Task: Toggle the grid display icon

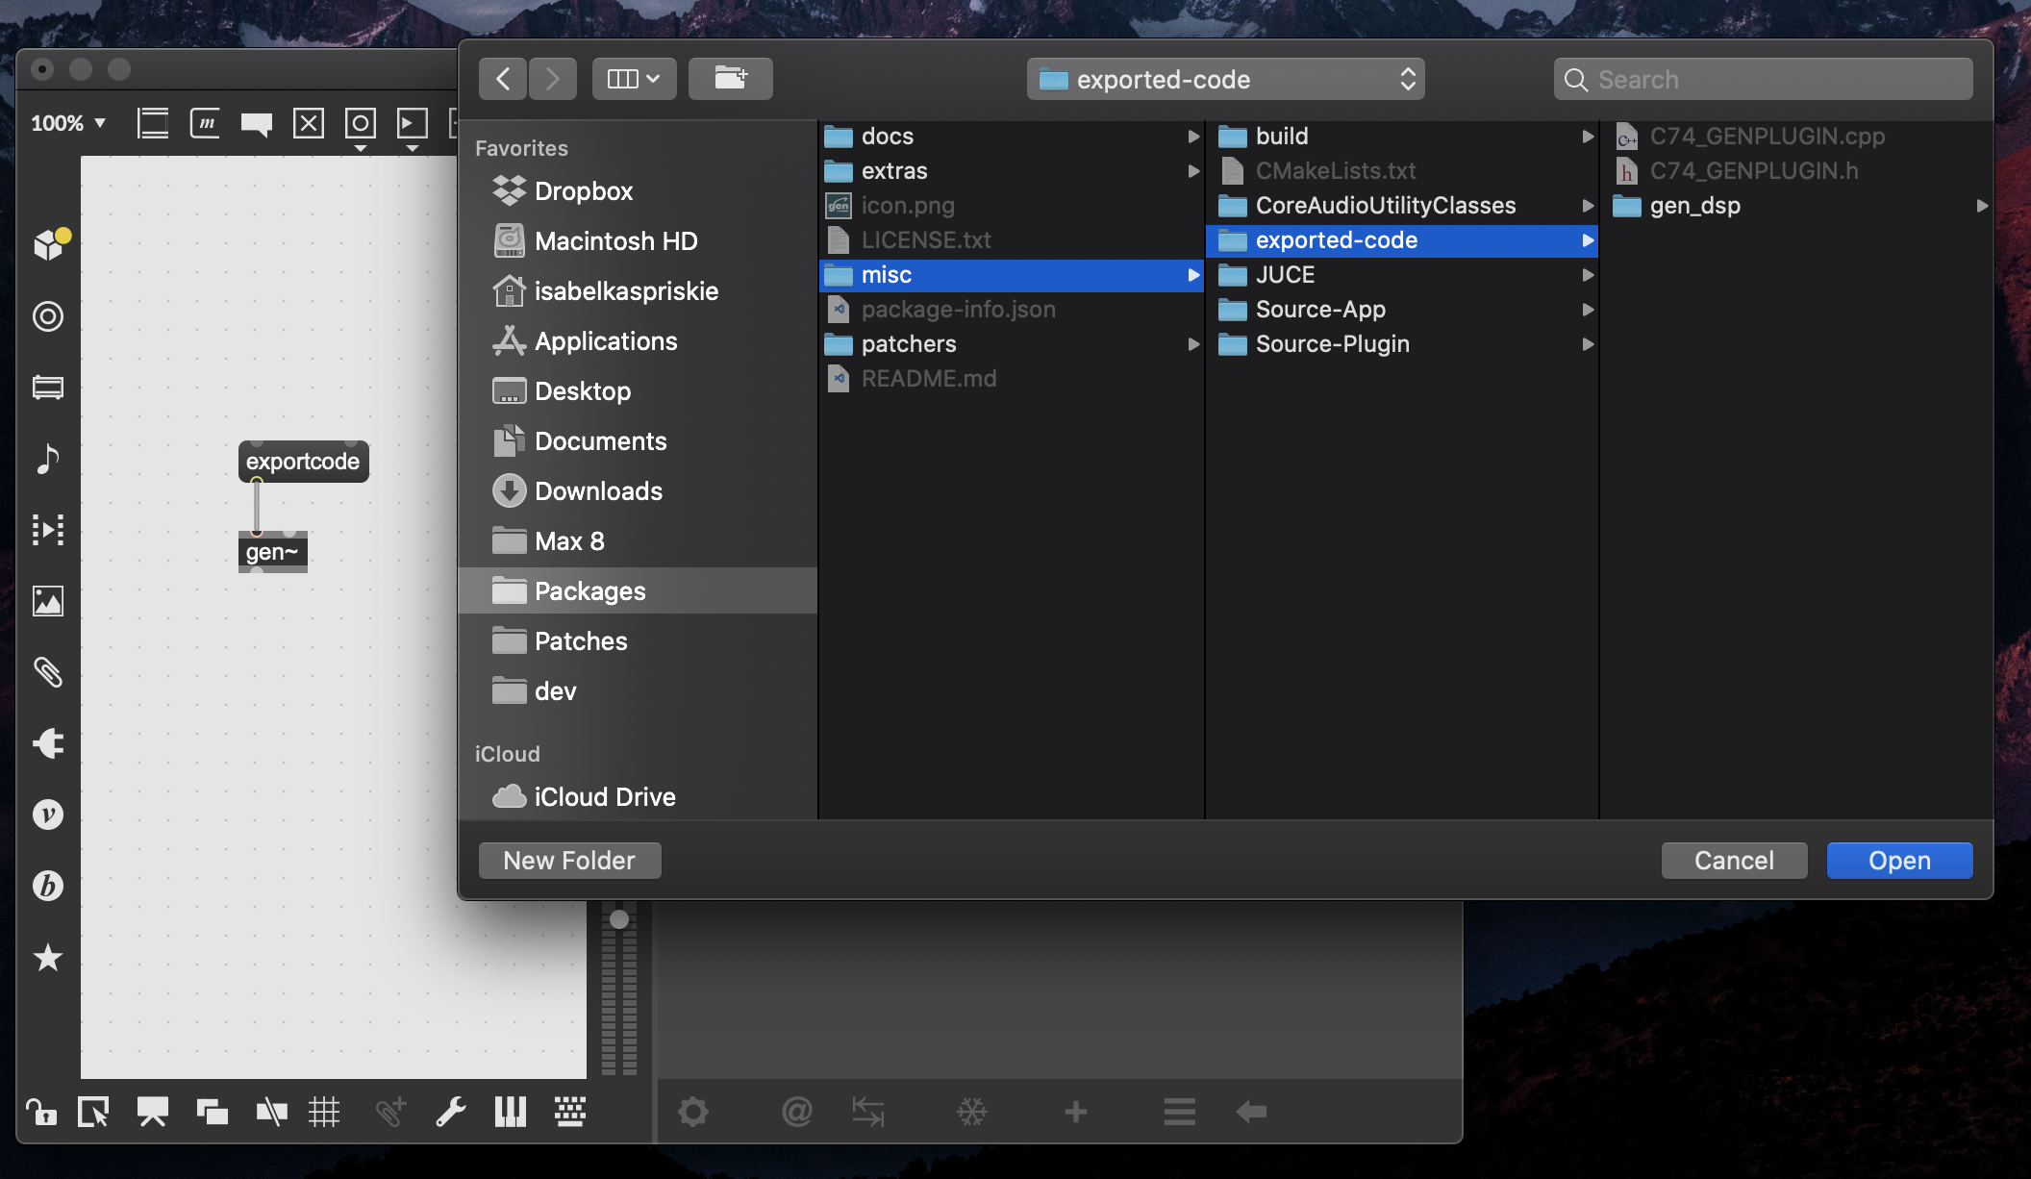Action: tap(324, 1113)
